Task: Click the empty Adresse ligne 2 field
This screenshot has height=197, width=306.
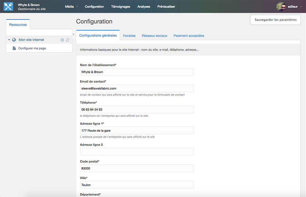Action: point(137,152)
